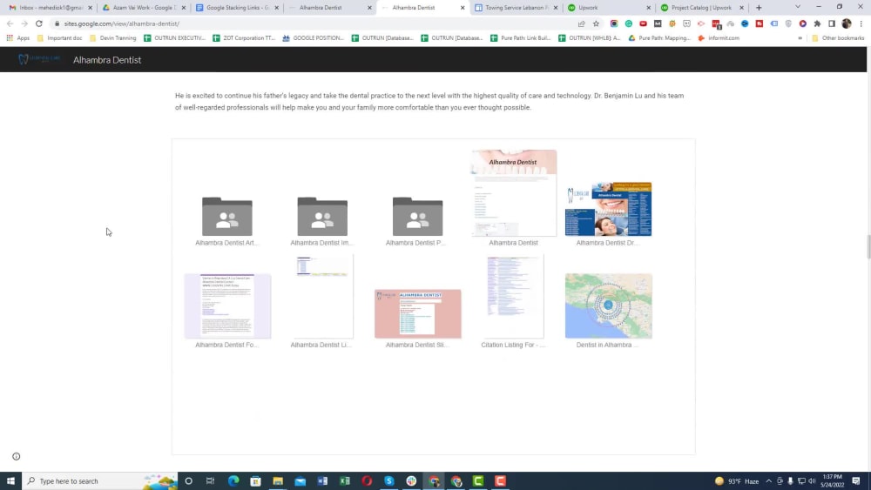
Task: Open Task View on the taskbar
Action: pos(211,480)
